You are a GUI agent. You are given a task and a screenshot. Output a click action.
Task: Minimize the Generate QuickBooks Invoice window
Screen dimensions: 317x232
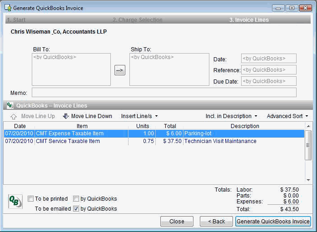[278, 8]
